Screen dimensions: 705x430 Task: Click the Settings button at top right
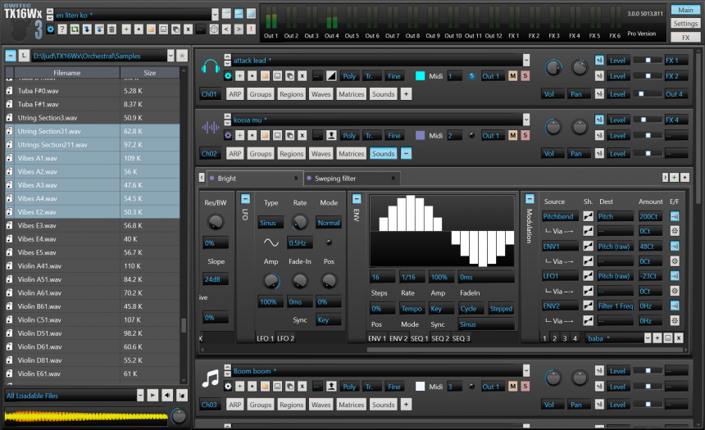[685, 24]
